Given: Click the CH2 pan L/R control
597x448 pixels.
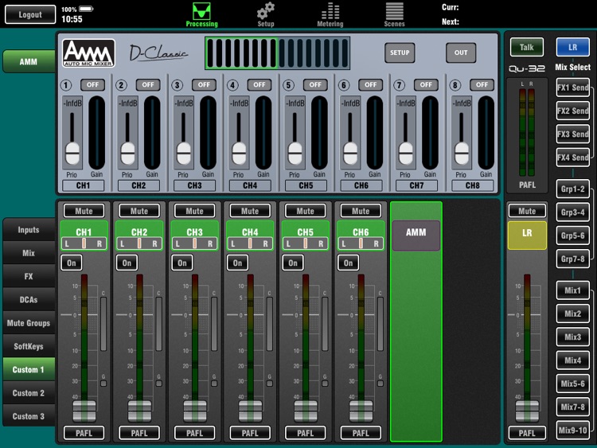Looking at the screenshot, I should point(139,243).
